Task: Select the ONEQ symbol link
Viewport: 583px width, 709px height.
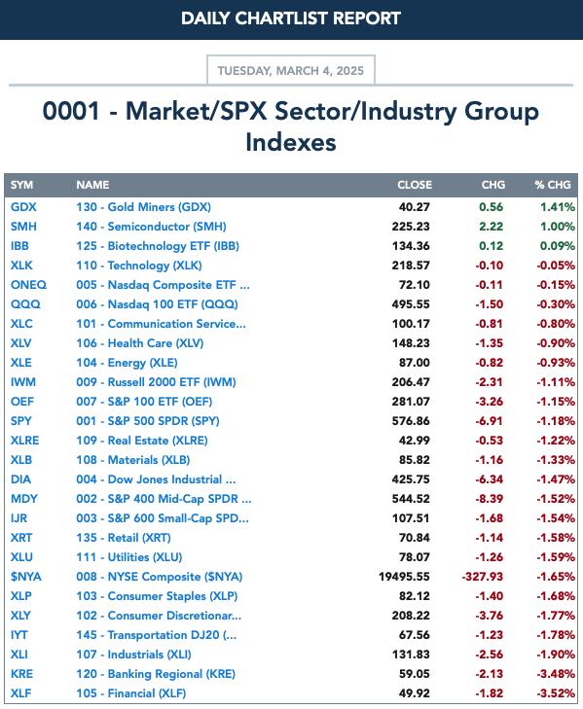Action: tap(28, 285)
